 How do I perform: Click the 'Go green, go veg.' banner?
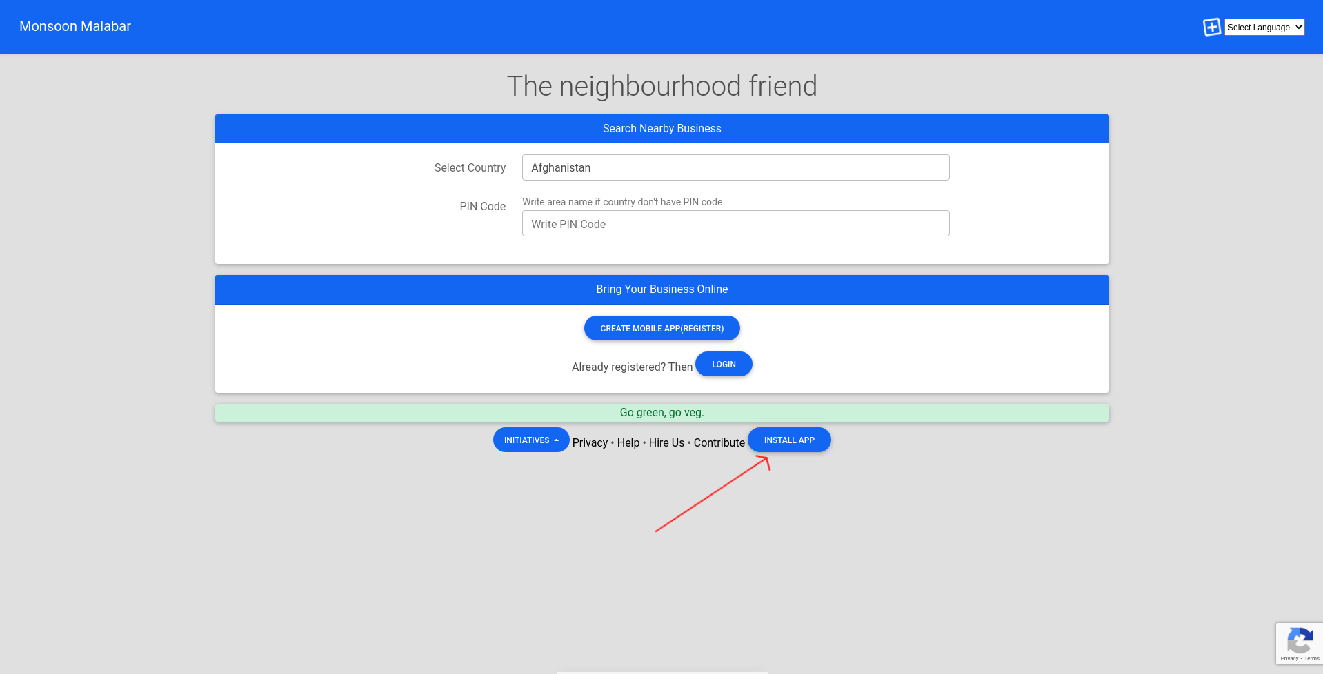pyautogui.click(x=662, y=413)
